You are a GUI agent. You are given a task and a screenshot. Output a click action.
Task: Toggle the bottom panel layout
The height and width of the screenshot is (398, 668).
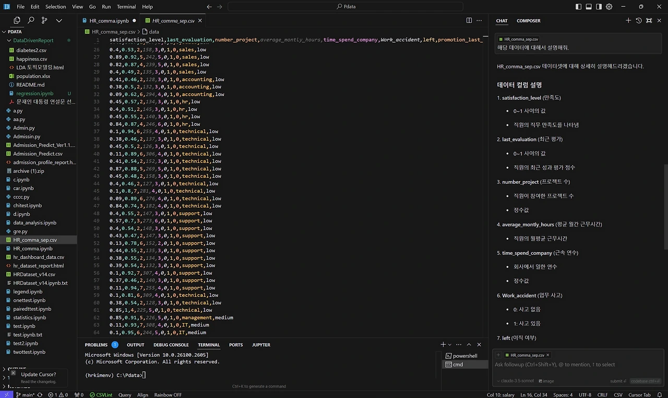[589, 7]
